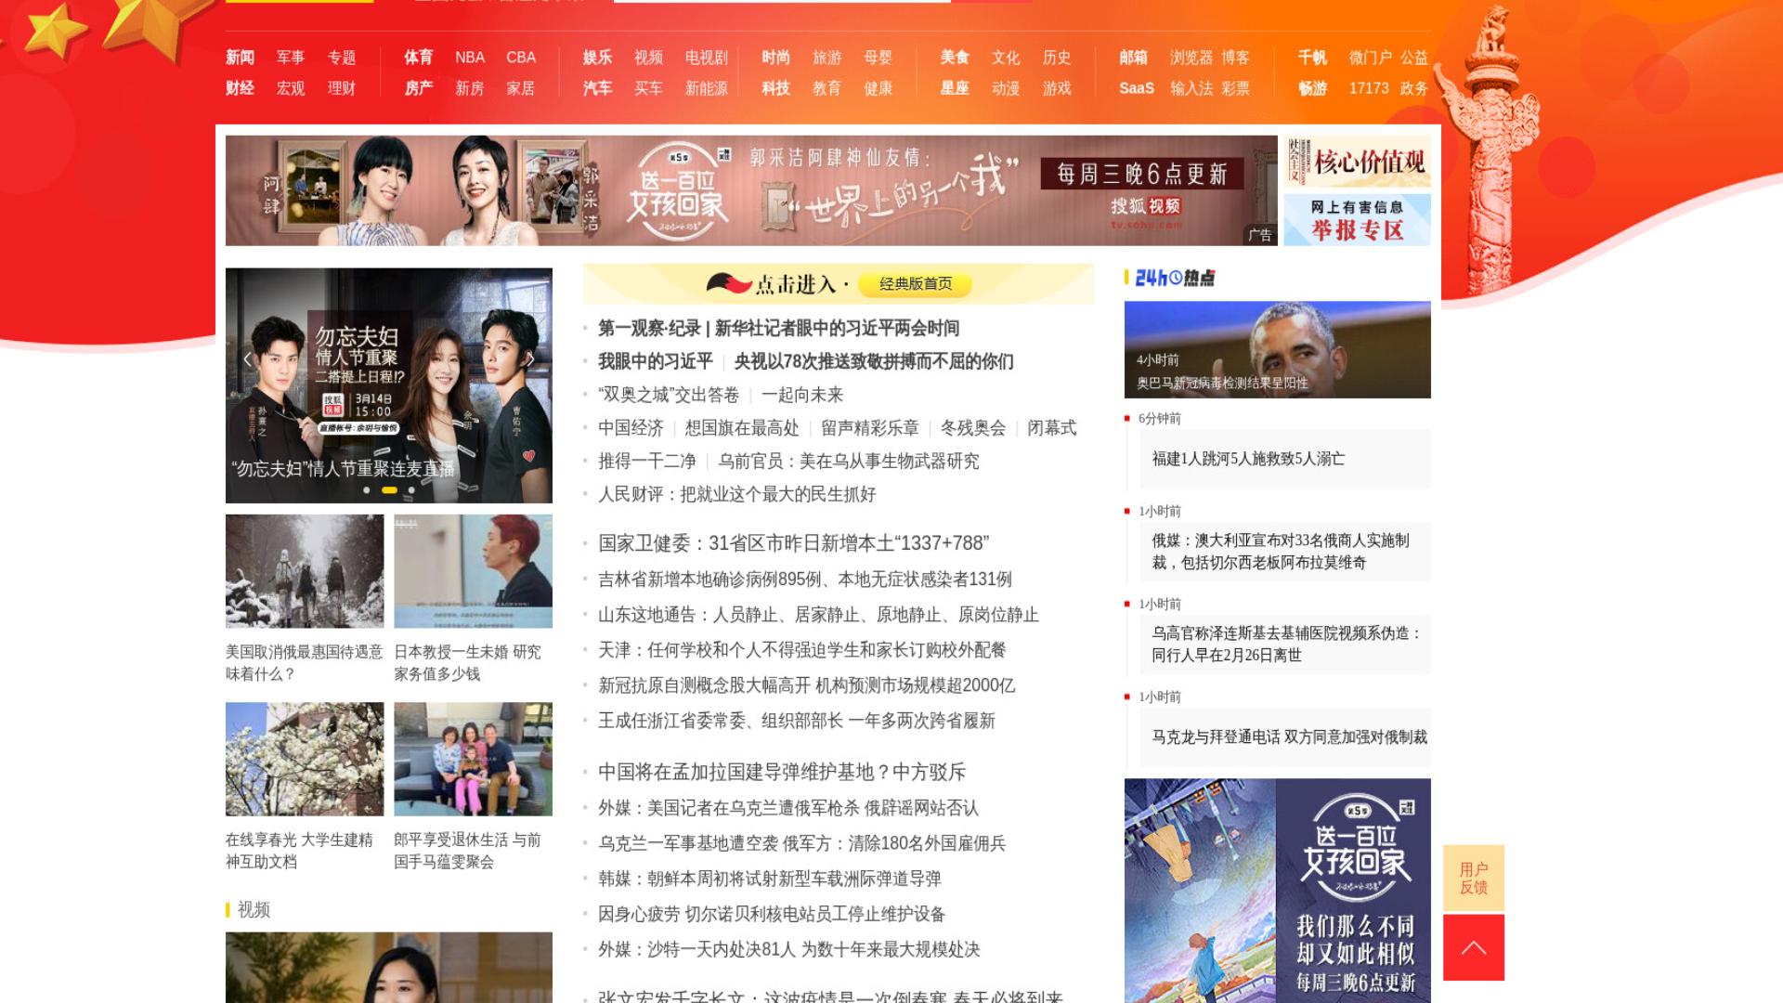Open the 新闻 navigation link
1783x1003 pixels.
pyautogui.click(x=240, y=58)
